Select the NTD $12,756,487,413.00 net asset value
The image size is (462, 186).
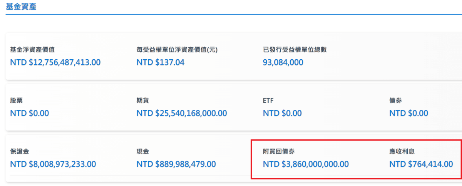tap(55, 62)
